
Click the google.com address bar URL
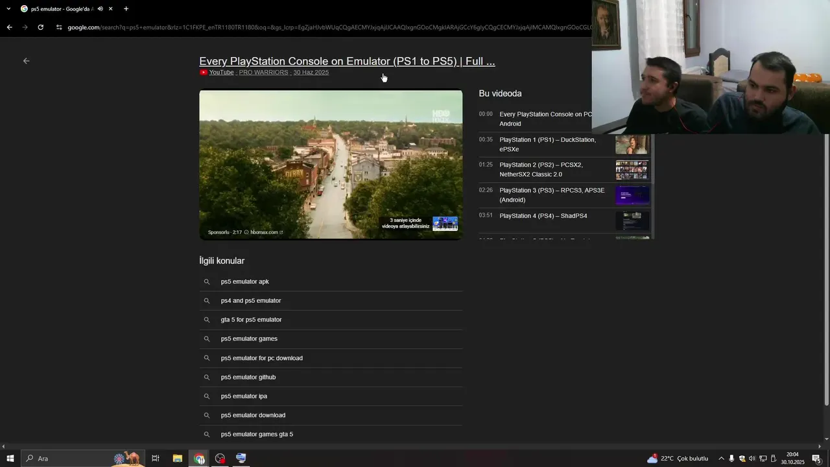click(x=329, y=27)
